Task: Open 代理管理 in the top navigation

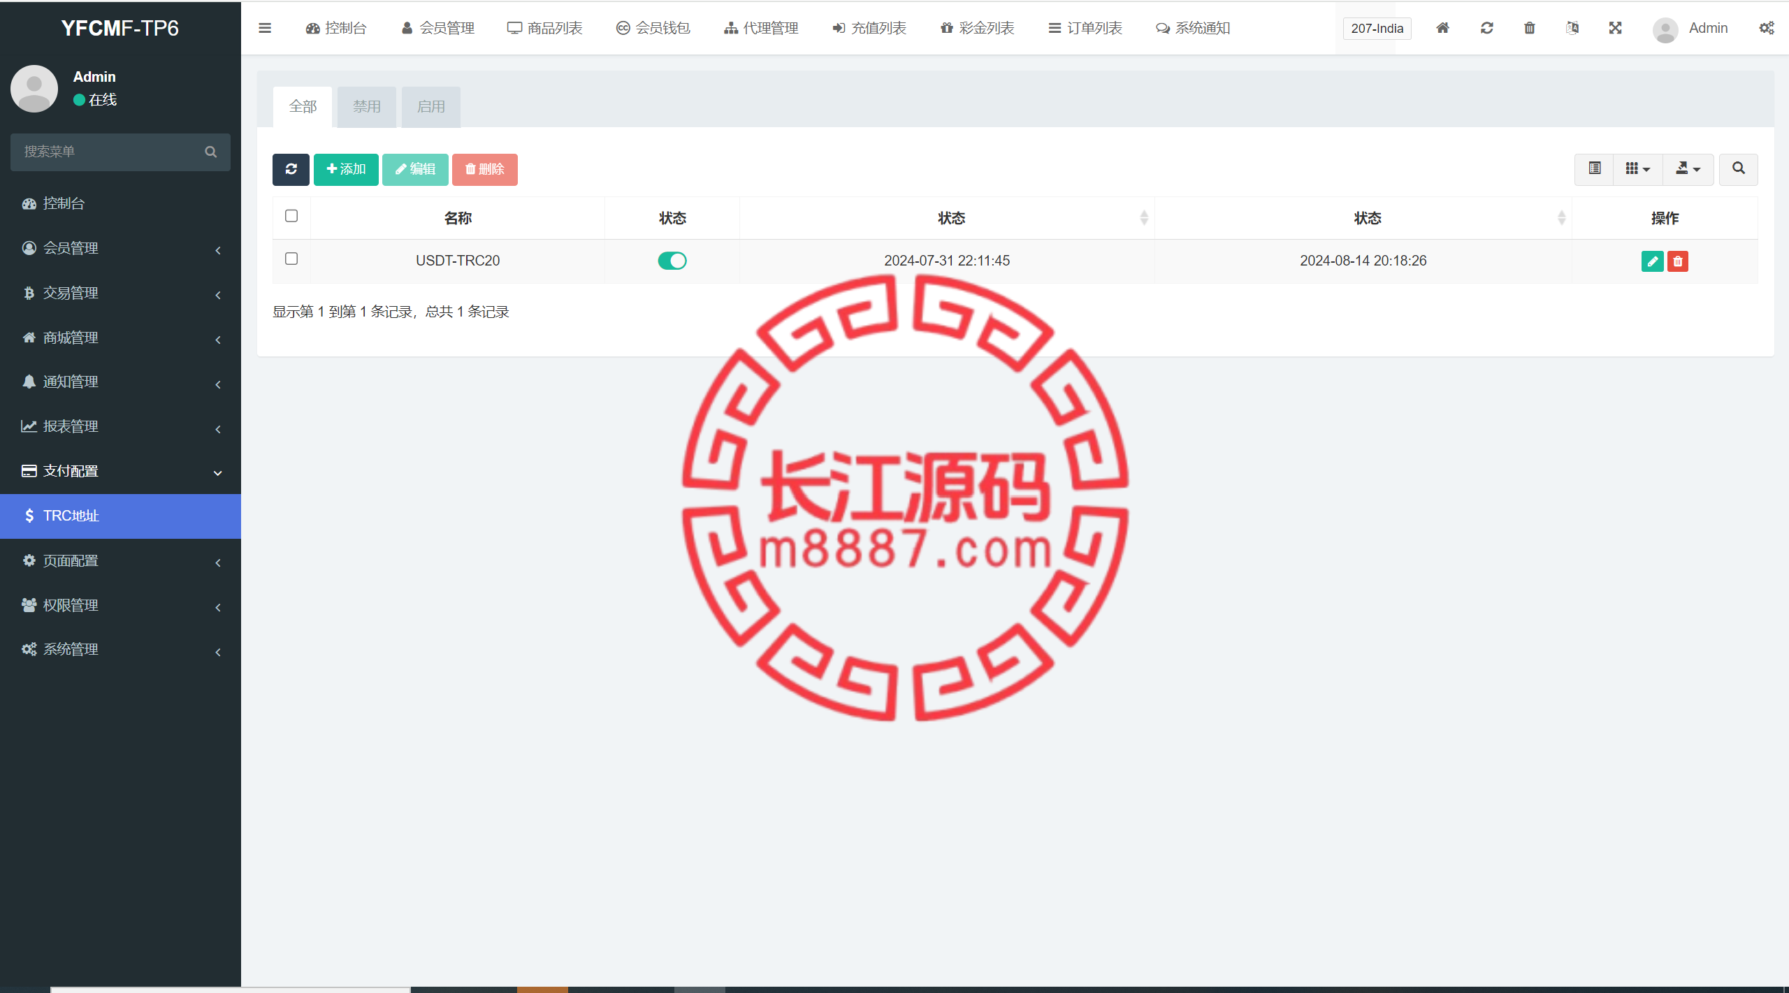Action: (761, 28)
